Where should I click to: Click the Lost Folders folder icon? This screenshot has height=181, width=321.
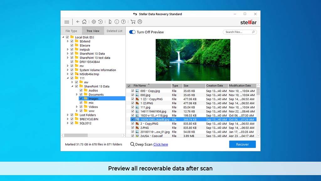[x=76, y=115]
